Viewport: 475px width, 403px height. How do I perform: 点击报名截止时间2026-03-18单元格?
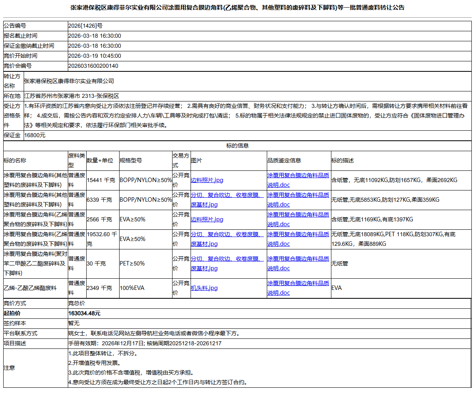coord(95,36)
